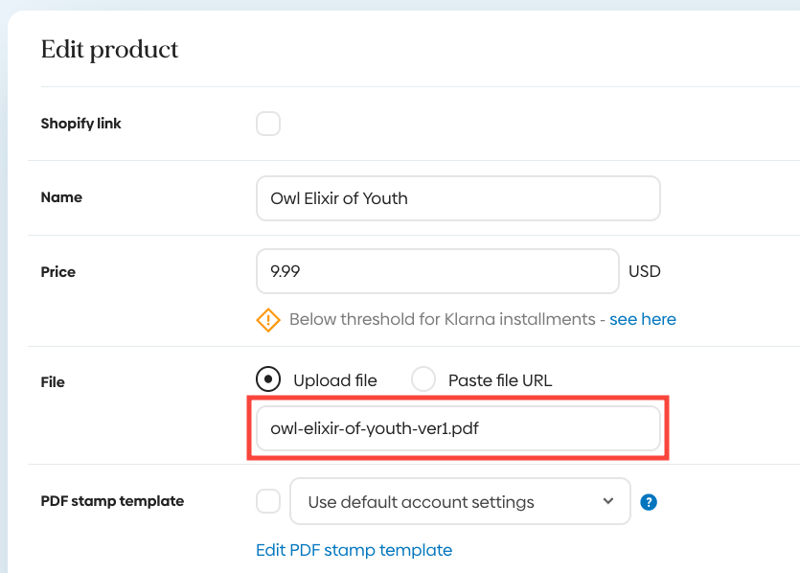Click the Below threshold for Klarna installments text
This screenshot has height=573, width=800.
pos(442,319)
